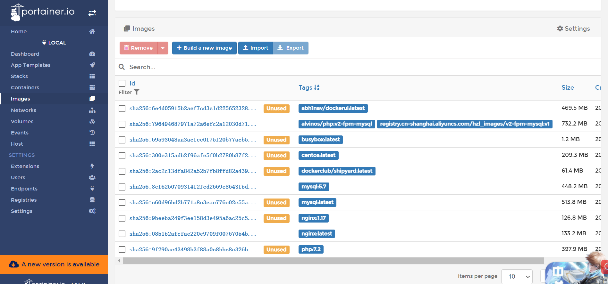608x284 pixels.
Task: Open image sha256:6e4d05915b2aef7cd3c1d225652328 link
Action: (x=193, y=108)
